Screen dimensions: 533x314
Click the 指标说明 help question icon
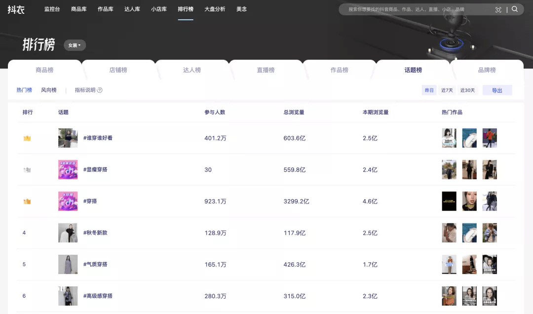pyautogui.click(x=100, y=90)
